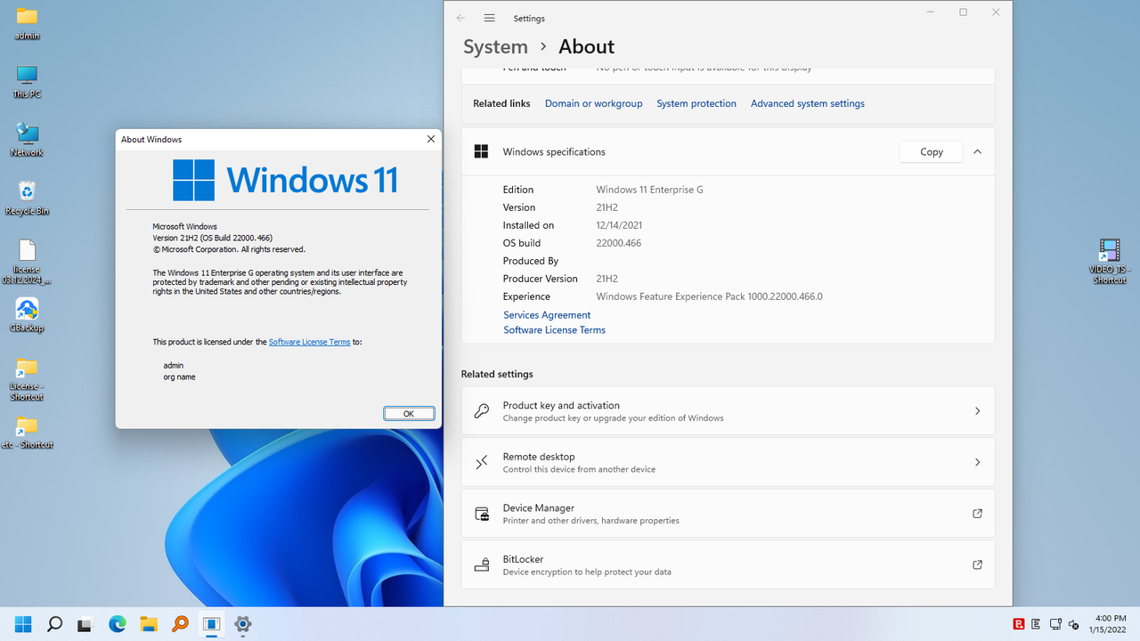Click the Related links label
The width and height of the screenshot is (1140, 641).
point(501,103)
